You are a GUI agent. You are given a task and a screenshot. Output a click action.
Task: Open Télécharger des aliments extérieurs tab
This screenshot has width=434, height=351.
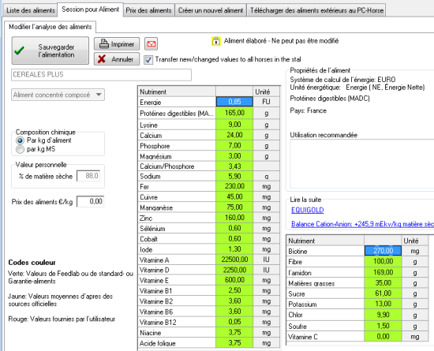click(x=316, y=10)
